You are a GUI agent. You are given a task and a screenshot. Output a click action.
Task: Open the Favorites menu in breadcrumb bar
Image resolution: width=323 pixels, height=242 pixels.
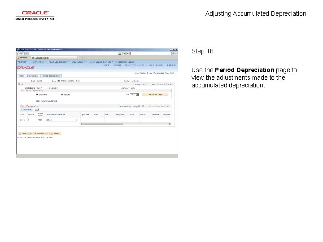pos(22,62)
